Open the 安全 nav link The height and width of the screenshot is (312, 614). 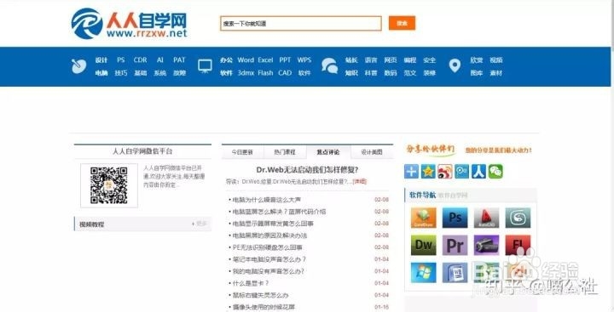point(430,60)
